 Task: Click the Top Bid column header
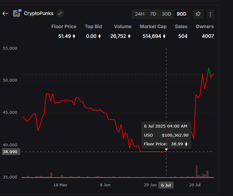[x=93, y=27]
